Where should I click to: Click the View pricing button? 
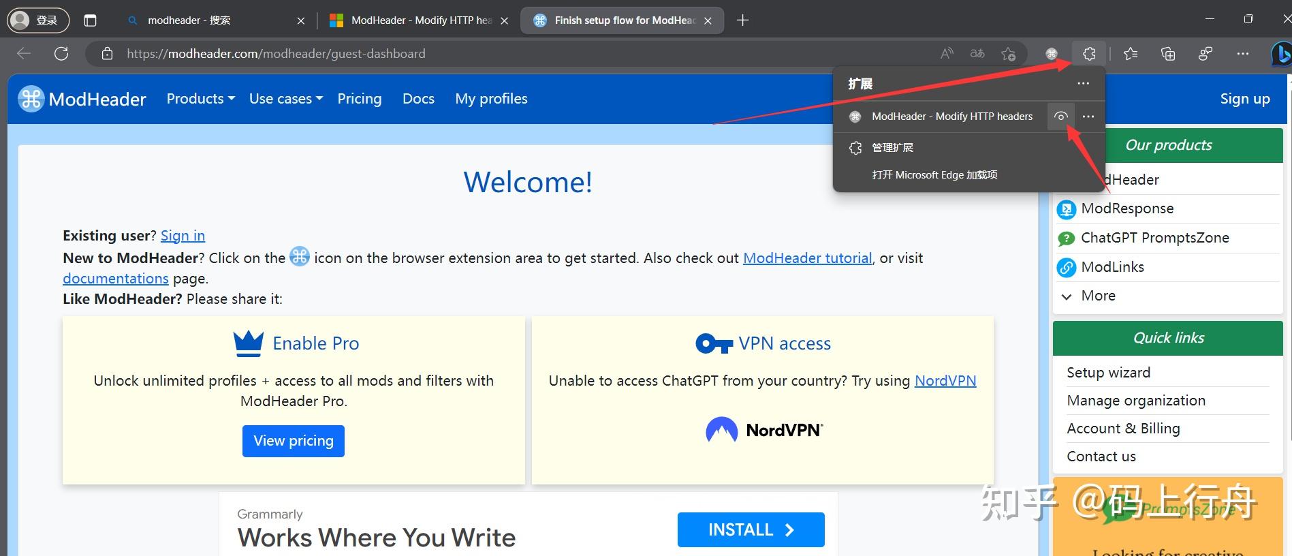[x=294, y=441]
